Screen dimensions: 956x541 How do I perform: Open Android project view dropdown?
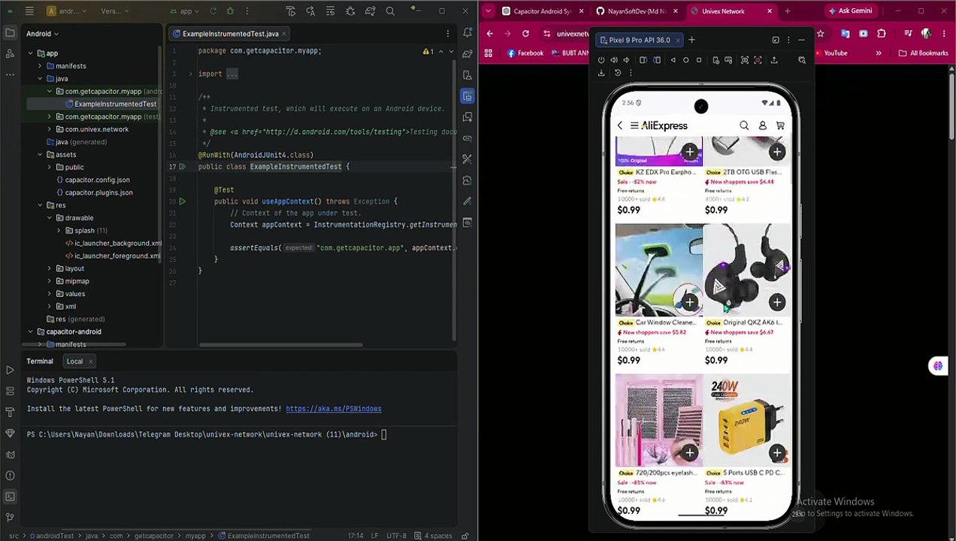(x=42, y=34)
